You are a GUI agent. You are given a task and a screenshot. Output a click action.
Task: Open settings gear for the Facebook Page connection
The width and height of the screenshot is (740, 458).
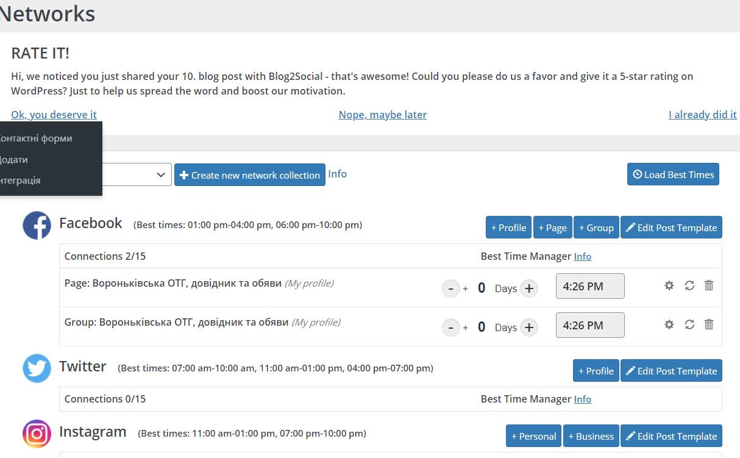click(x=669, y=285)
